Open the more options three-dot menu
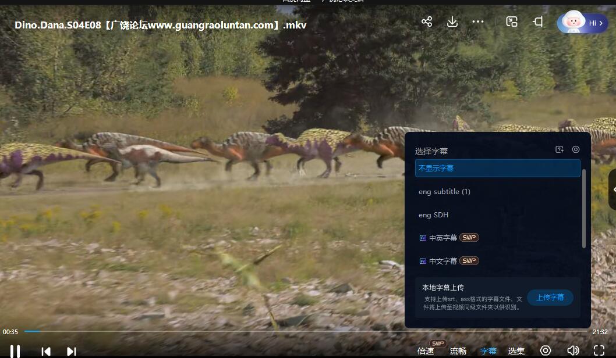 click(x=477, y=22)
